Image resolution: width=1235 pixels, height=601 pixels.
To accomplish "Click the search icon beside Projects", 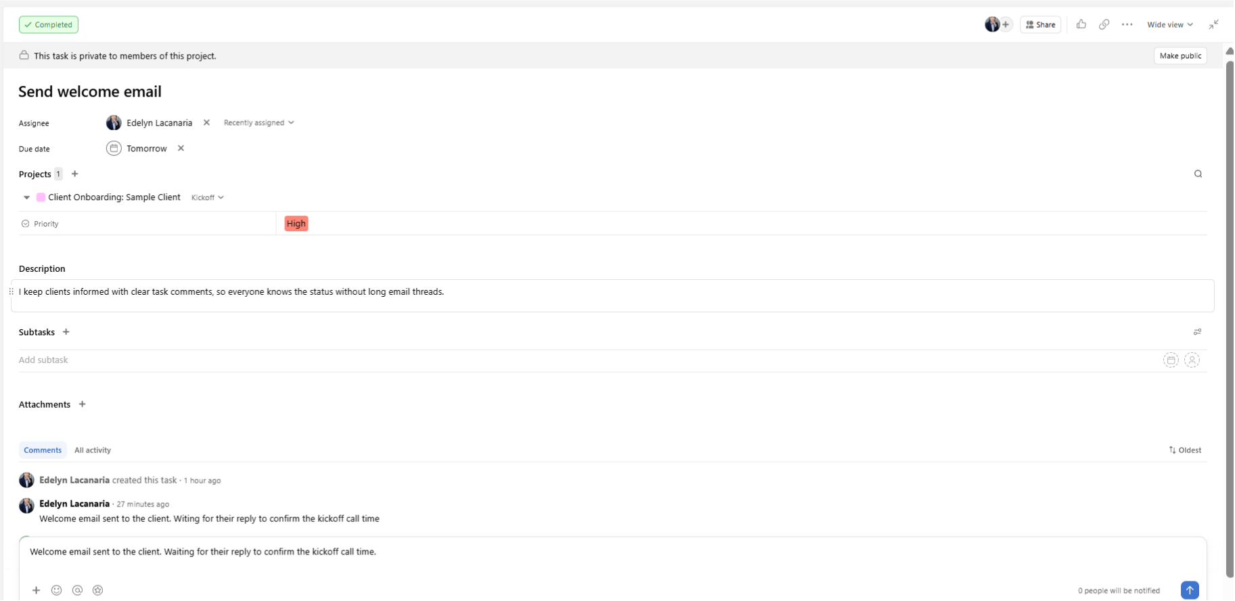I will (1198, 174).
